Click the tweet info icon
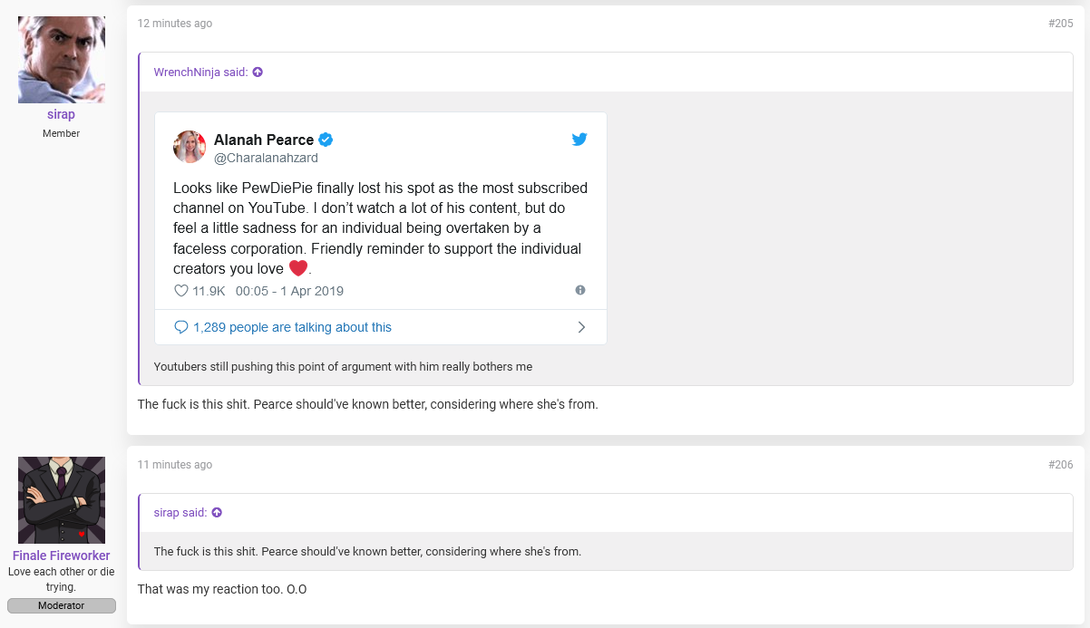This screenshot has height=628, width=1090. pos(580,290)
